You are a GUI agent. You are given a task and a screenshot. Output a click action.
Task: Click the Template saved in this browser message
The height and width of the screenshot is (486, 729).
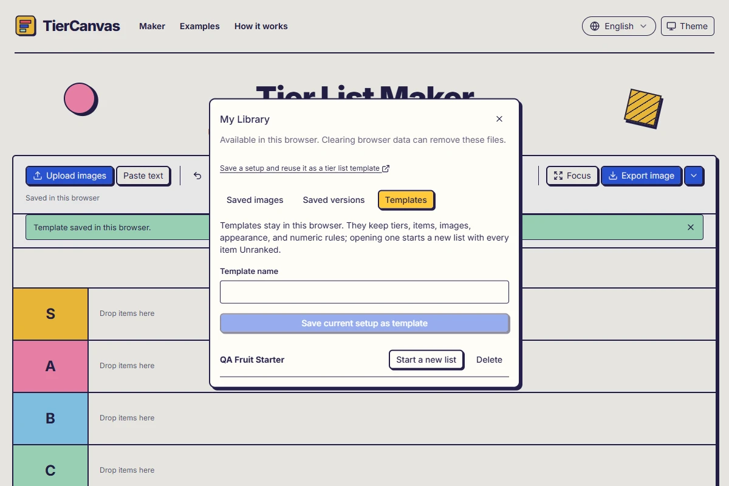(x=92, y=227)
